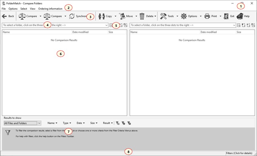Open the right pane folder path dropdown
This screenshot has width=257, height=156.
pos(234,25)
